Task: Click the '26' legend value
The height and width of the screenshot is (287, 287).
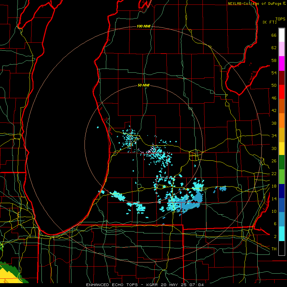Action: point(274,161)
